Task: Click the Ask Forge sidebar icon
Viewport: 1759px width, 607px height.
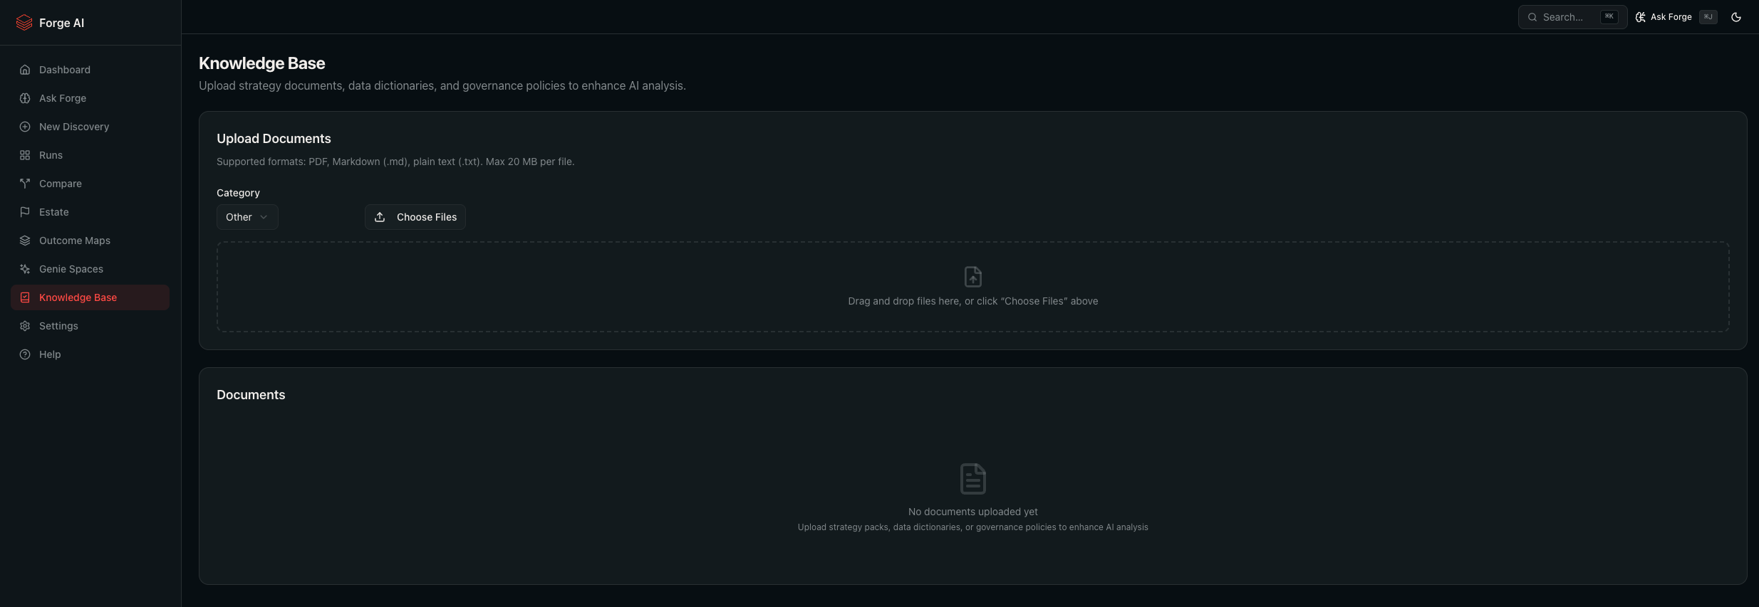Action: point(25,98)
